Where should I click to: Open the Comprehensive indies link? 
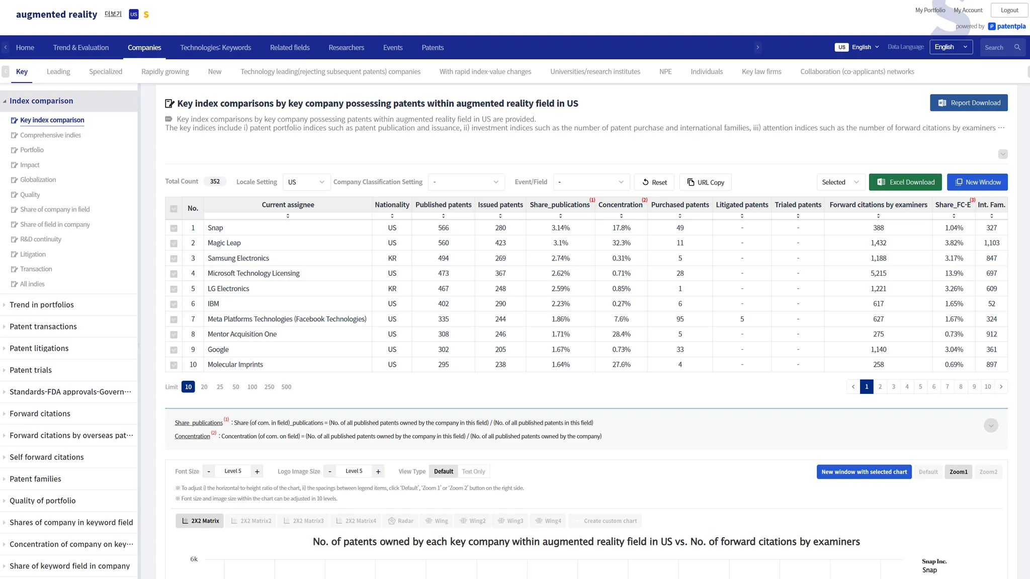[50, 135]
